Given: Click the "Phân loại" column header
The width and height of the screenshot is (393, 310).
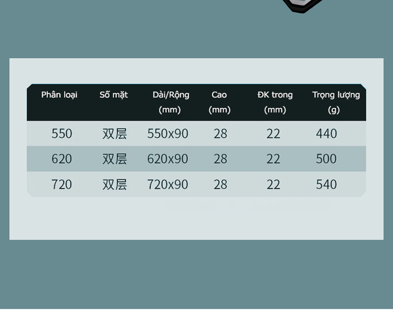Looking at the screenshot, I should [x=59, y=95].
